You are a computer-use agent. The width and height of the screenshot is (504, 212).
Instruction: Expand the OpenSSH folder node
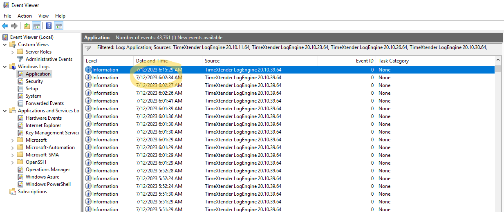(x=13, y=162)
